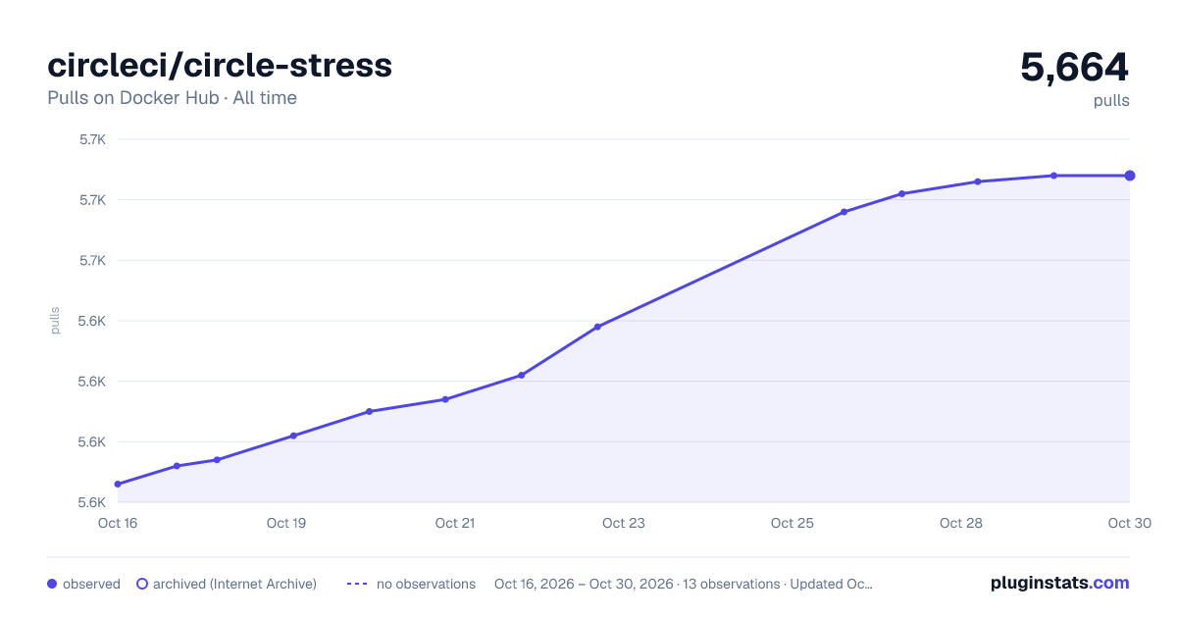The image size is (1177, 618).
Task: Click the Oct 30 x-axis label
Action: [x=1128, y=523]
